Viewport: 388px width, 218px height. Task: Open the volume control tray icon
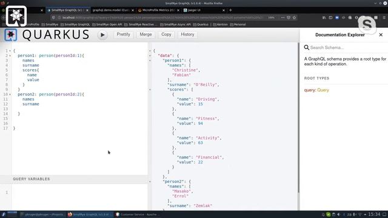tap(338, 214)
